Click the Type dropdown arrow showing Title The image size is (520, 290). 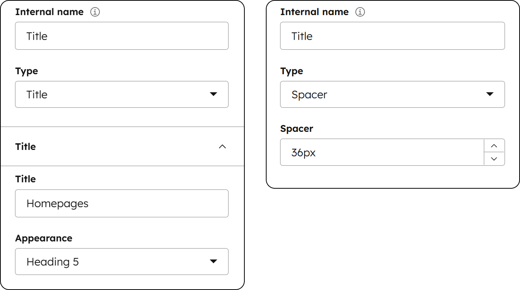213,95
